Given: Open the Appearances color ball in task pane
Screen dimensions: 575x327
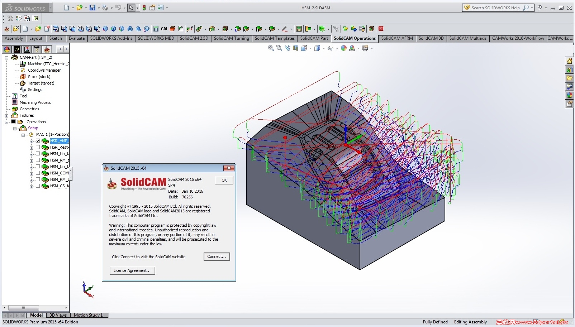Looking at the screenshot, I should pos(569,95).
